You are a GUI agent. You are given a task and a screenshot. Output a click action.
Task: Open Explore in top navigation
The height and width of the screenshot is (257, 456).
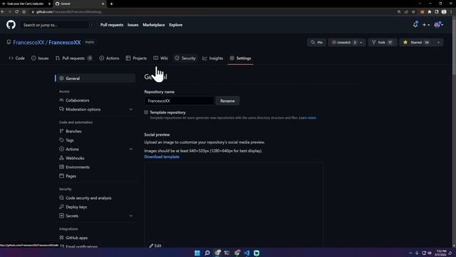[x=176, y=25]
